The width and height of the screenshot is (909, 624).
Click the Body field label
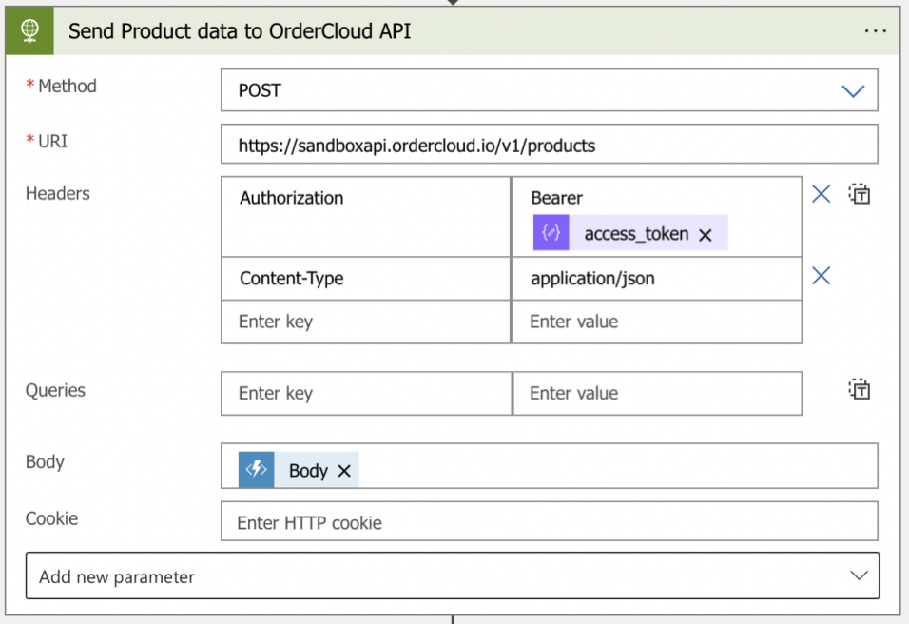(x=45, y=462)
